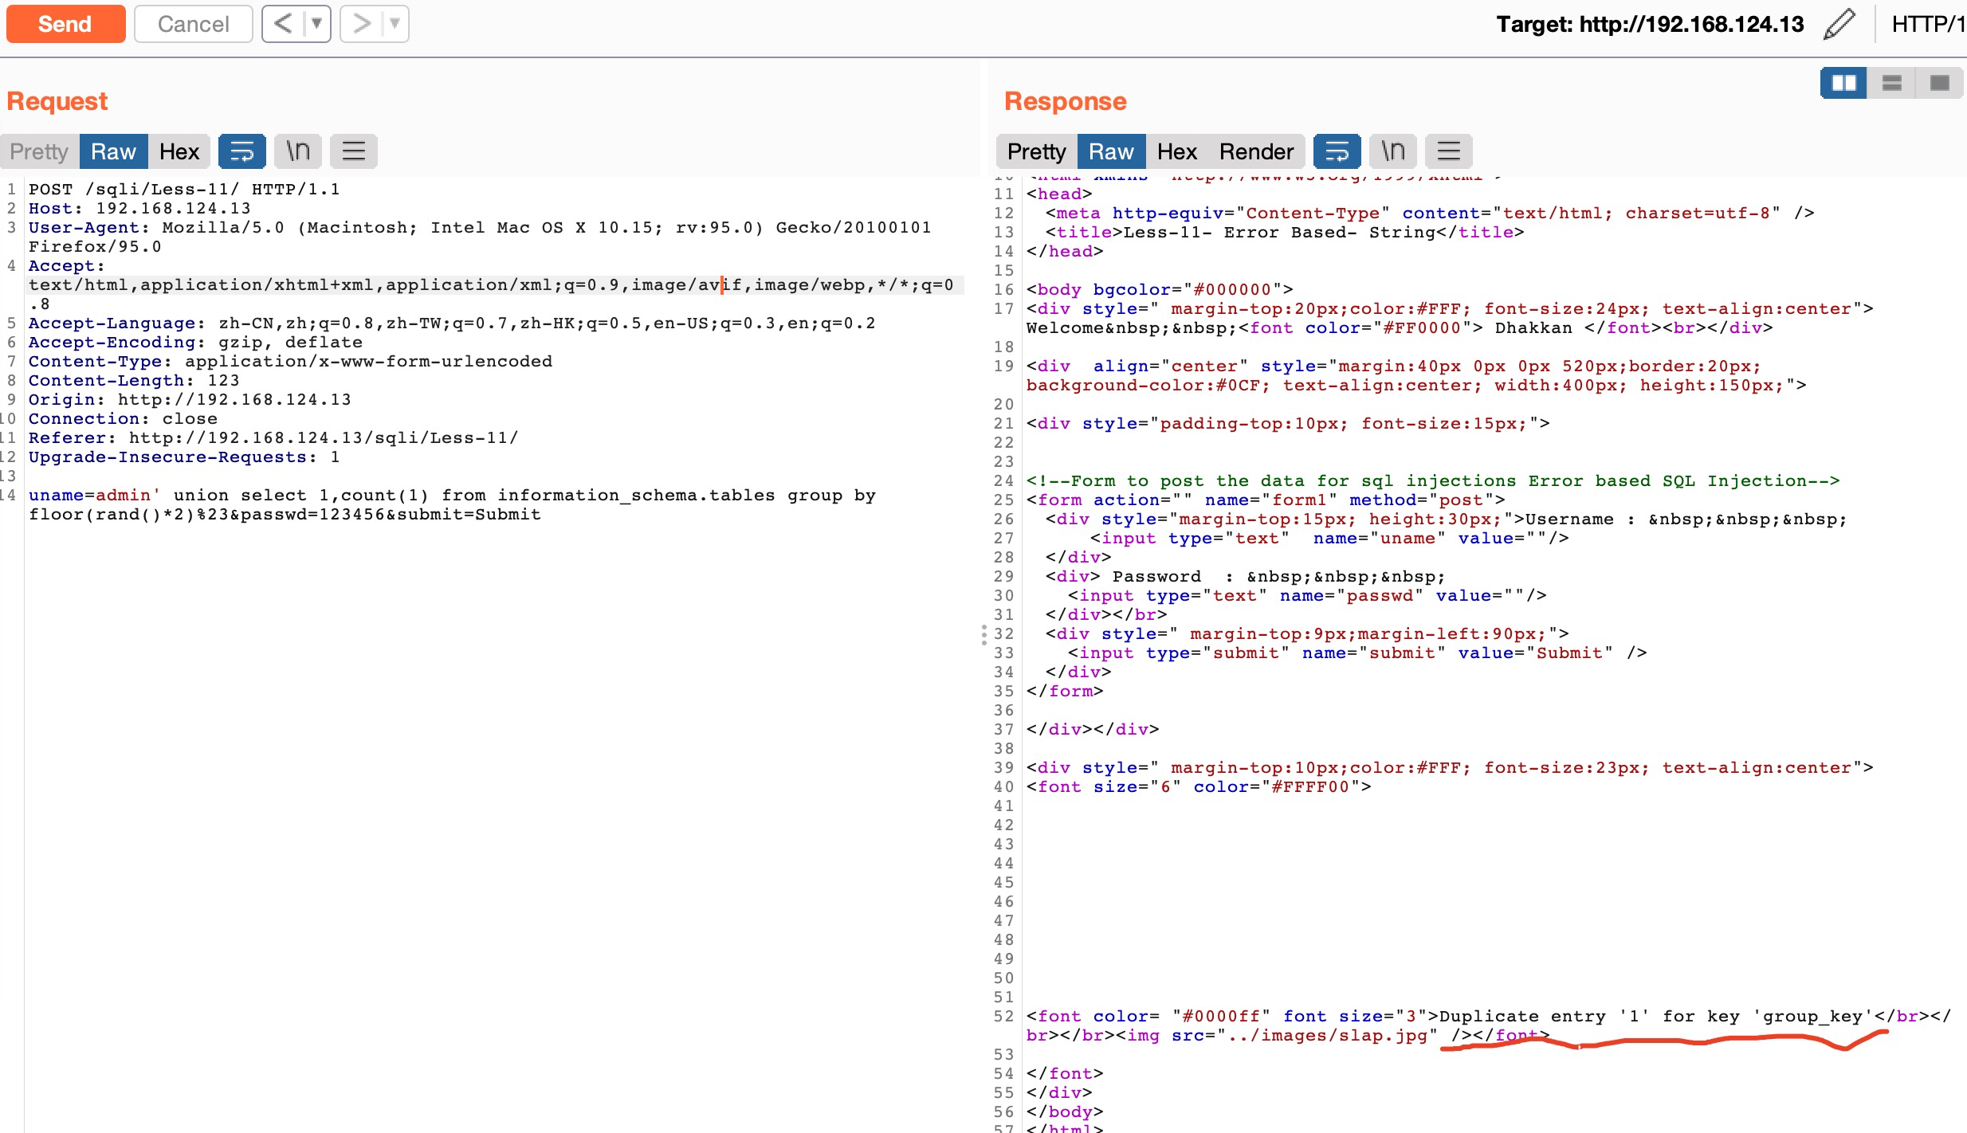Click the pencil icon to edit target
Viewport: 1967px width, 1133px height.
pos(1839,24)
